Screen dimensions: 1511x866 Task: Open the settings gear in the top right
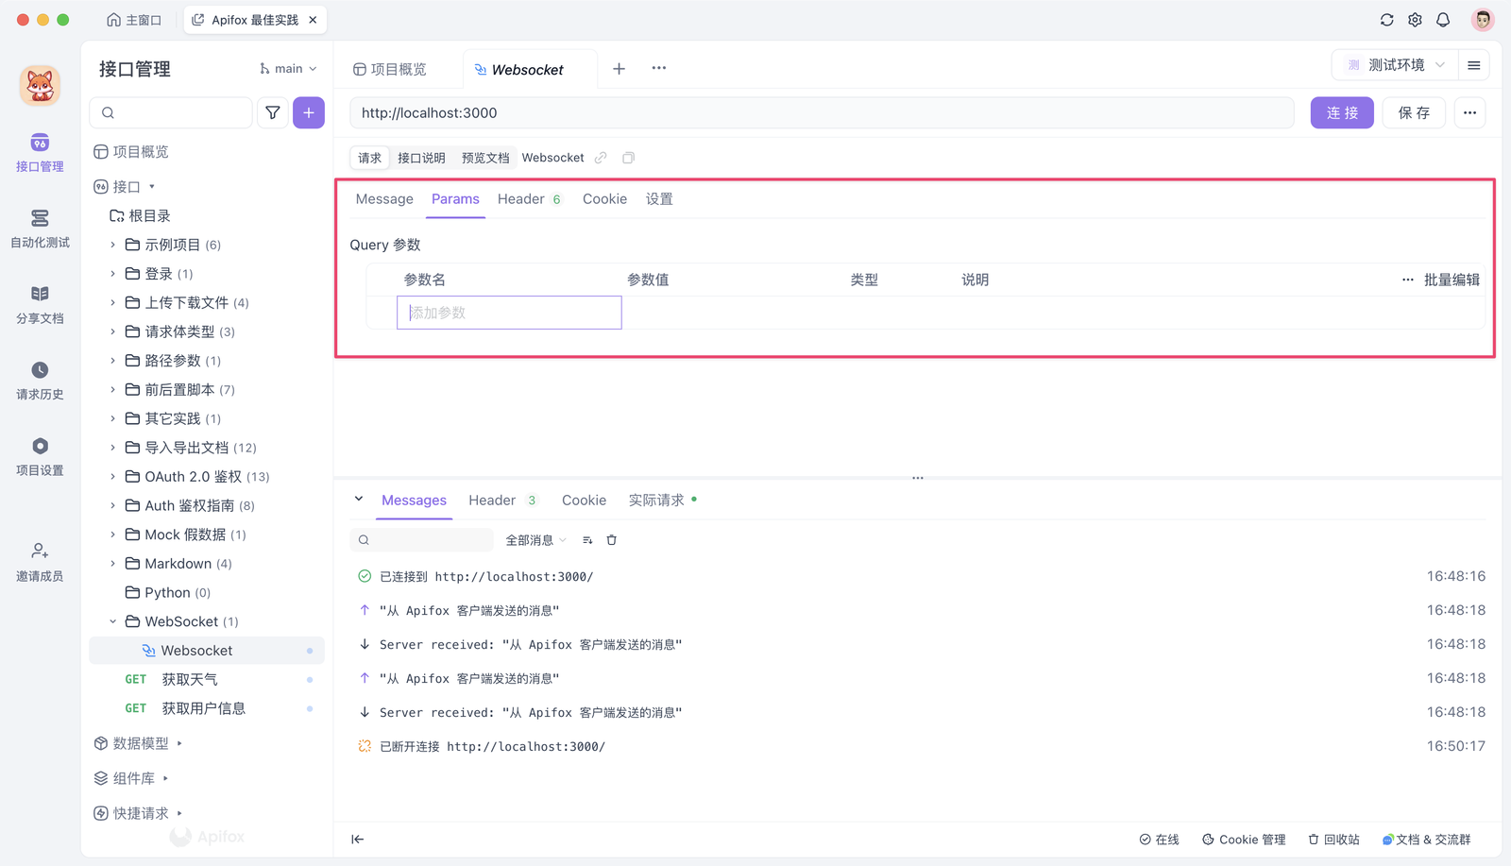1415,19
